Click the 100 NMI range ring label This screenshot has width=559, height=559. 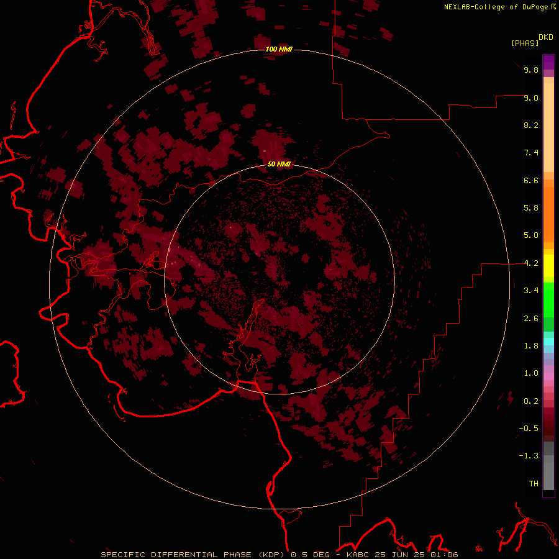(x=279, y=49)
